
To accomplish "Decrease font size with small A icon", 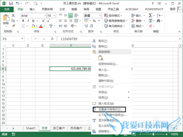I will 49,21.
